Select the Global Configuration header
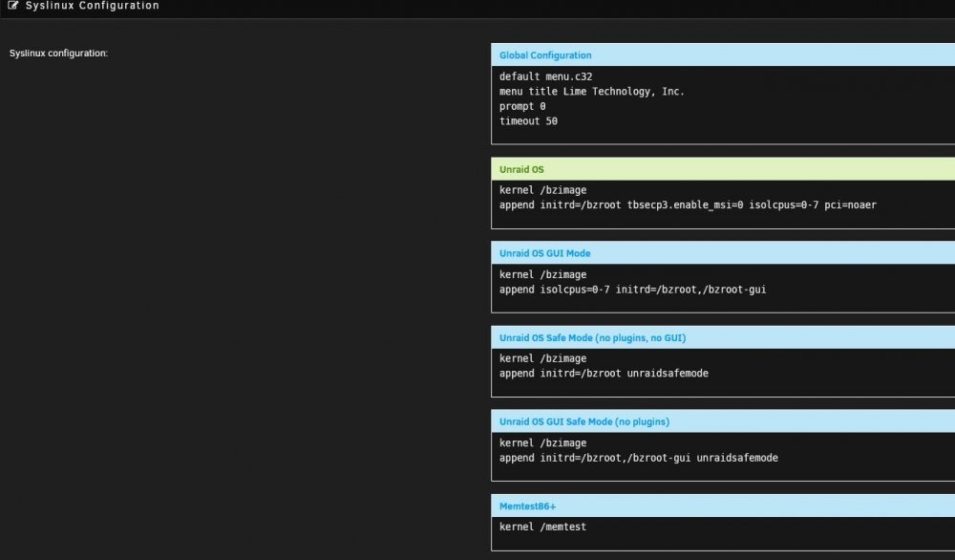The width and height of the screenshot is (955, 560). tap(723, 54)
